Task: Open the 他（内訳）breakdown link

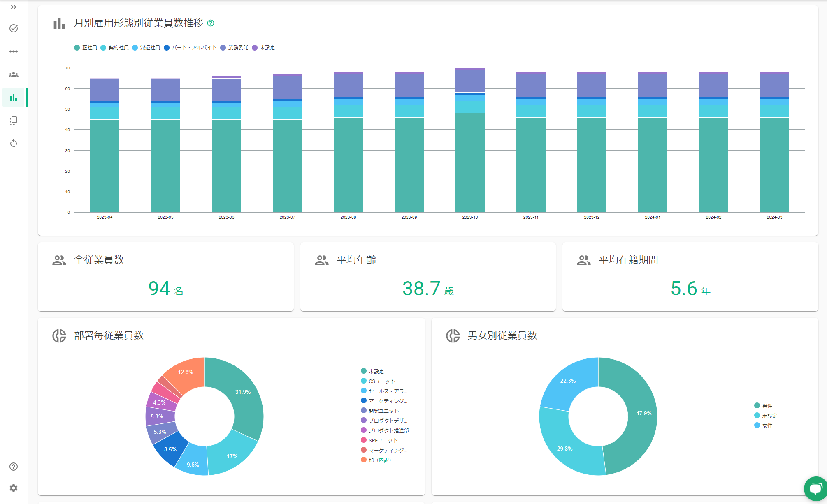Action: [383, 460]
